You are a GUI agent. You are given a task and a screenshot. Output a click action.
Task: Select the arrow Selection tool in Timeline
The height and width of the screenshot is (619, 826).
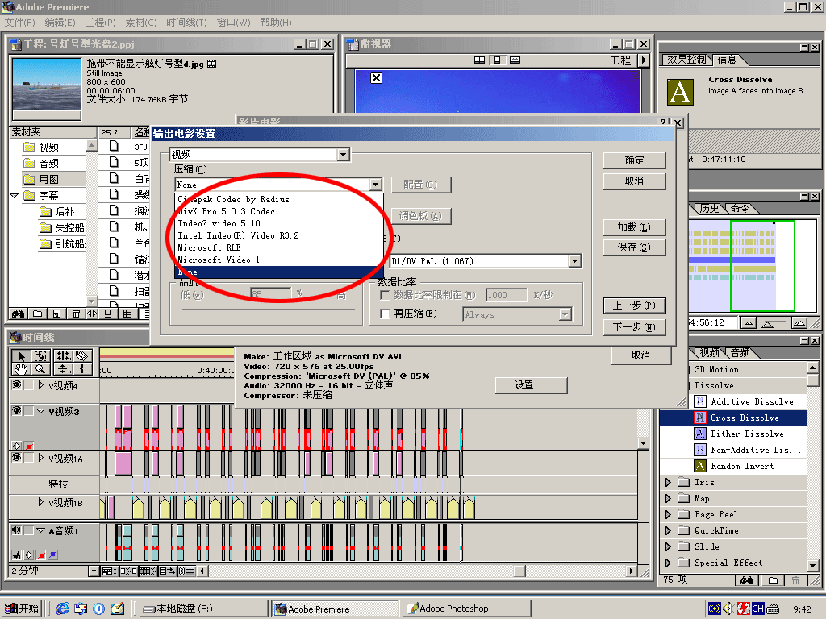21,355
